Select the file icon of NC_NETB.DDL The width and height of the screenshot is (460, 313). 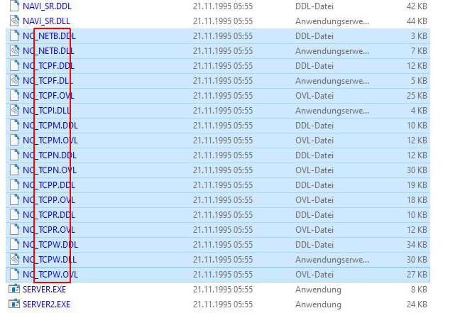(14, 36)
